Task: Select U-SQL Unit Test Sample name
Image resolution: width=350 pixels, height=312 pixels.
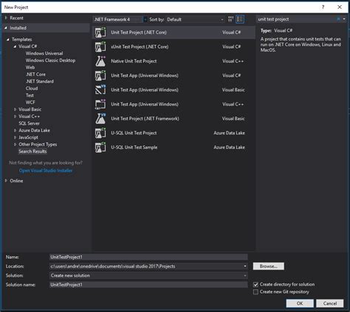Action: coord(134,148)
